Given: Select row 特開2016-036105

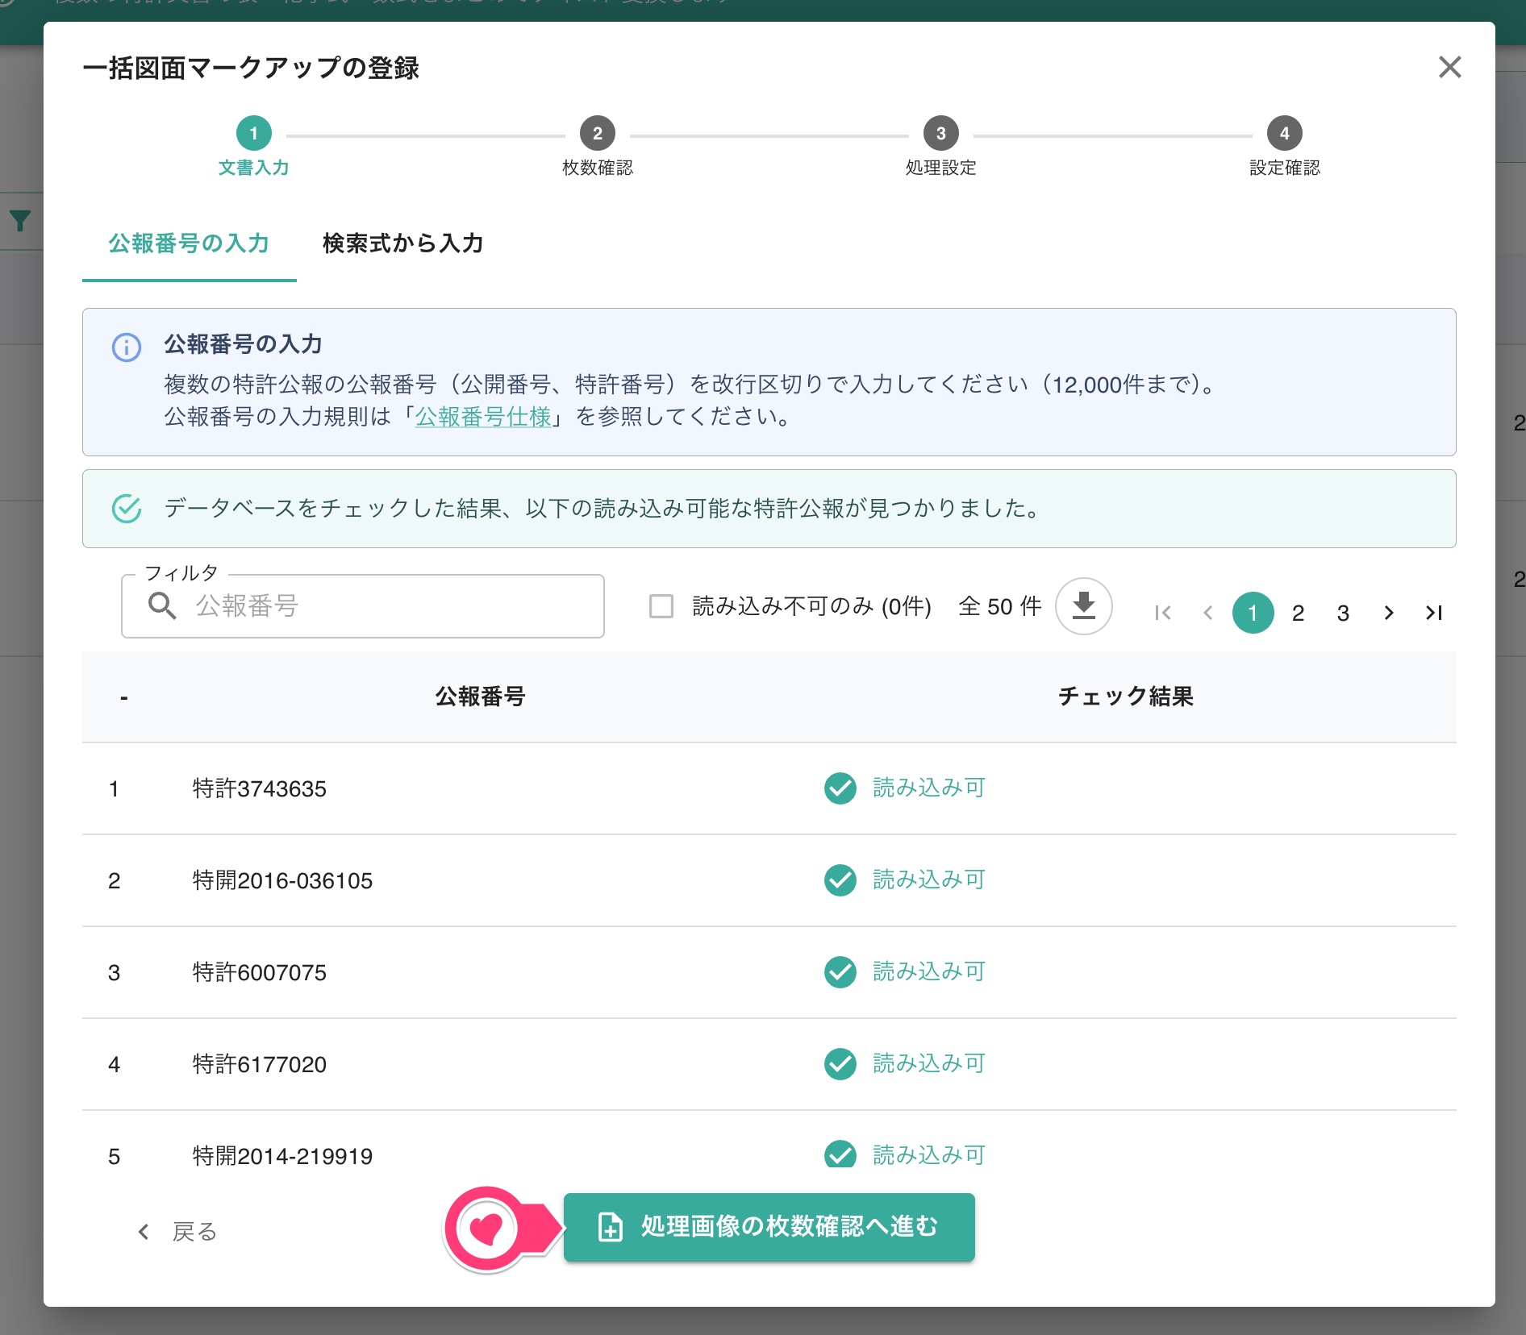Looking at the screenshot, I should (769, 880).
